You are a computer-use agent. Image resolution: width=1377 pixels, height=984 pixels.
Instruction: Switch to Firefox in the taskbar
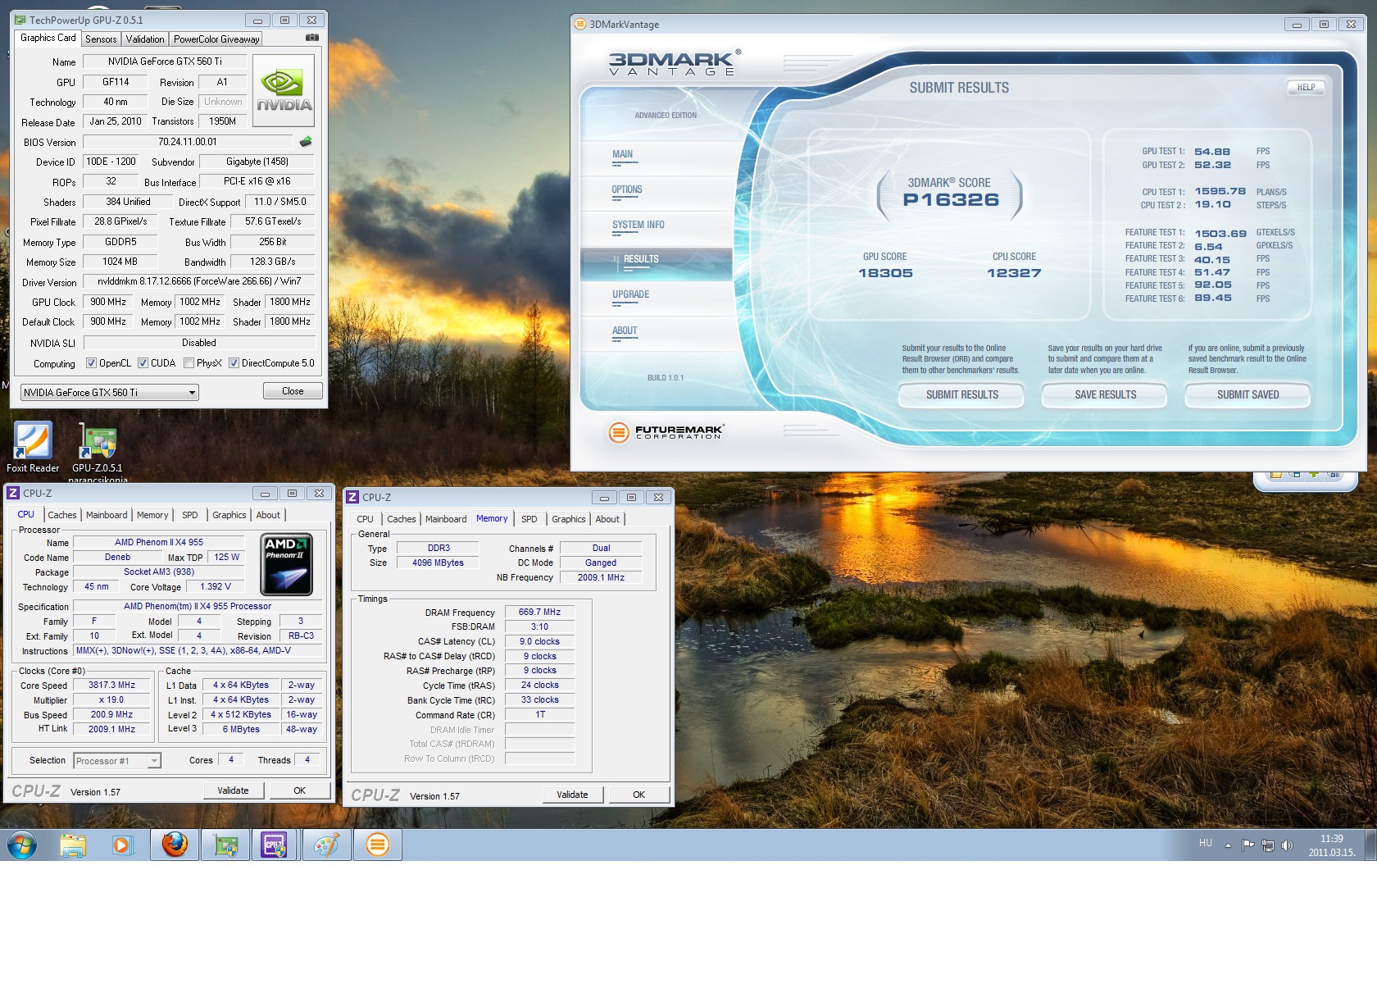175,845
